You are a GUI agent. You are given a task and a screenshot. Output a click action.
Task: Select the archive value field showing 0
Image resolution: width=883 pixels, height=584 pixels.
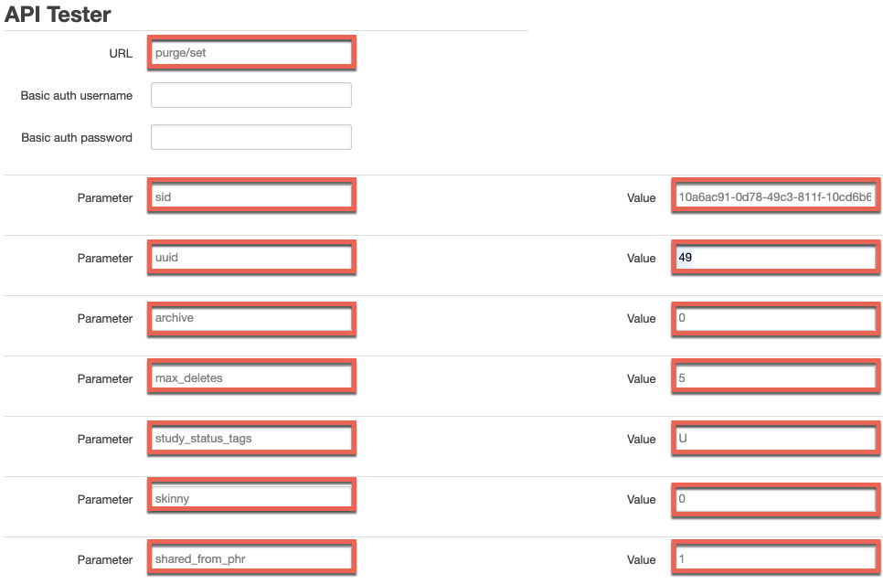click(x=775, y=318)
